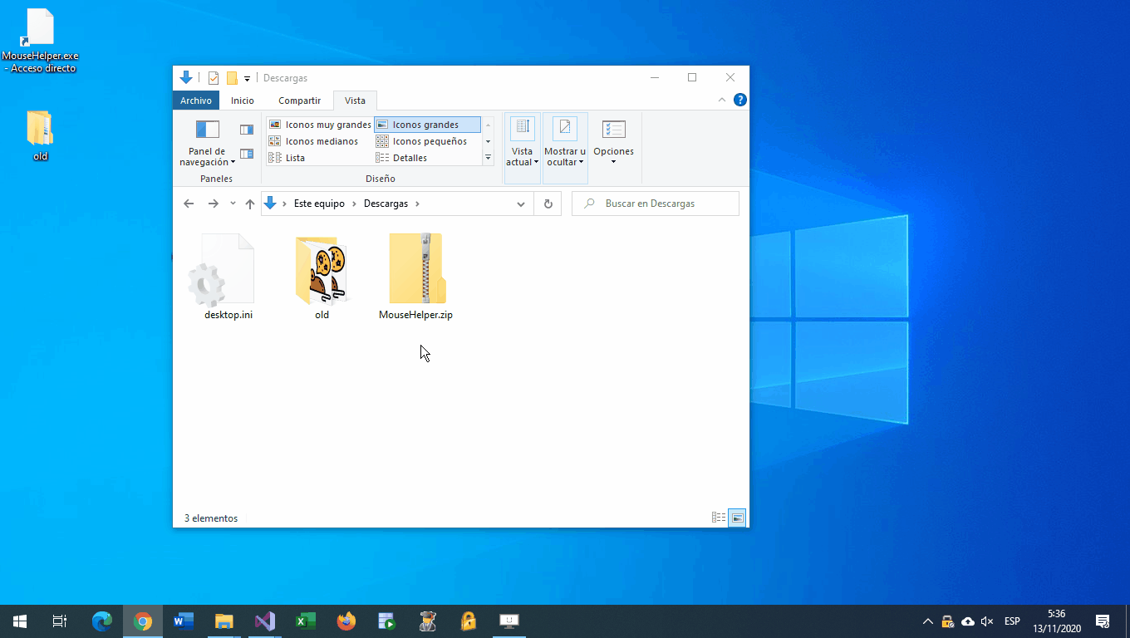The height and width of the screenshot is (638, 1130).
Task: Select Detalles layout option
Action: (402, 158)
